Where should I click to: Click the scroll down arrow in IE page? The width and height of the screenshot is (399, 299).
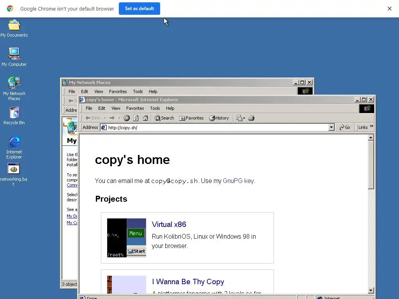pyautogui.click(x=371, y=290)
